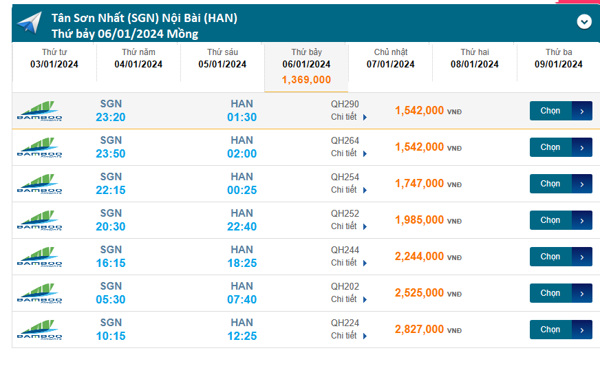Click the paper plane icon in header
This screenshot has width=600, height=375.
pos(29,23)
